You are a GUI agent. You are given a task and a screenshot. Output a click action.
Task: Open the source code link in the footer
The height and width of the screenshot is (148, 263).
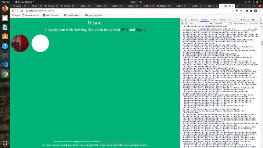pyautogui.click(x=119, y=142)
